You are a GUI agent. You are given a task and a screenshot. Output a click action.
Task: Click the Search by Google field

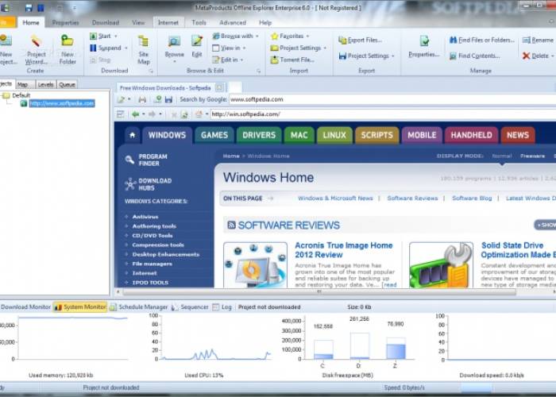[x=392, y=99]
